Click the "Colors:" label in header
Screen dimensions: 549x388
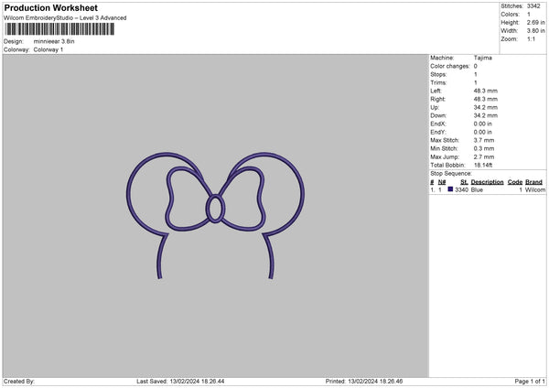(511, 15)
